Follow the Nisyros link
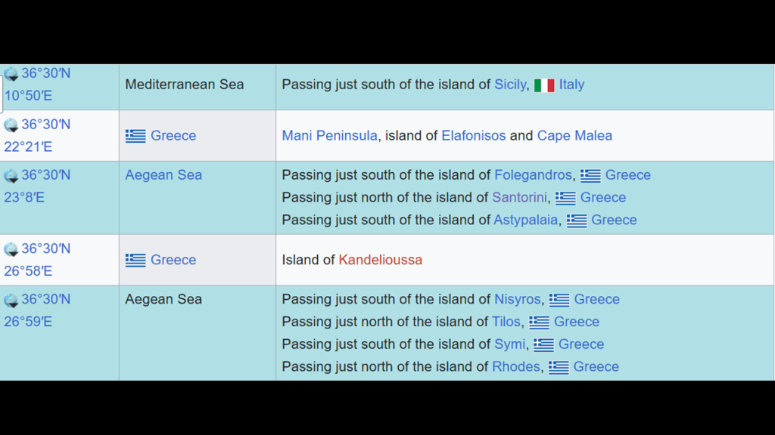The height and width of the screenshot is (435, 775). (517, 299)
